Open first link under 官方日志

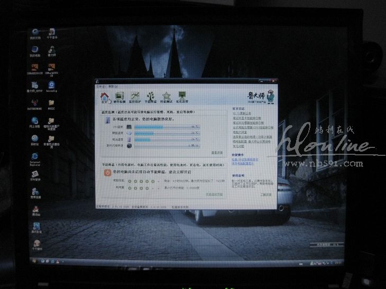point(242,114)
